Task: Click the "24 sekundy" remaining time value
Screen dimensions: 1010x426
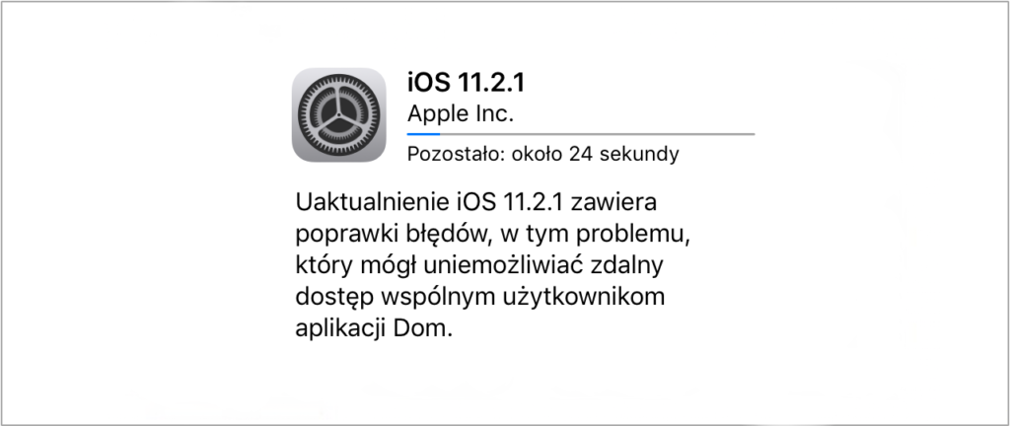Action: point(624,155)
